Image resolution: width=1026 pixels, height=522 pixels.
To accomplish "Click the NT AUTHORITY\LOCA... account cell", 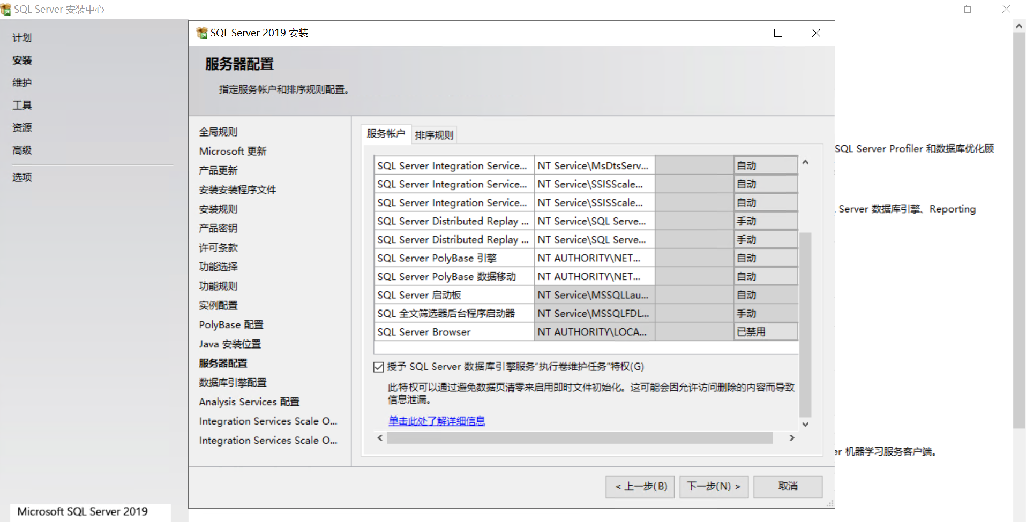I will click(x=595, y=332).
